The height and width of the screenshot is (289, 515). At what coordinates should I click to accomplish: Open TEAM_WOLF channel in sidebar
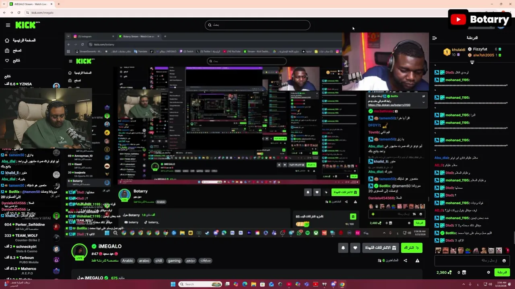point(31,237)
